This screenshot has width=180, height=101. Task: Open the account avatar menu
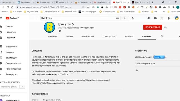177,18
